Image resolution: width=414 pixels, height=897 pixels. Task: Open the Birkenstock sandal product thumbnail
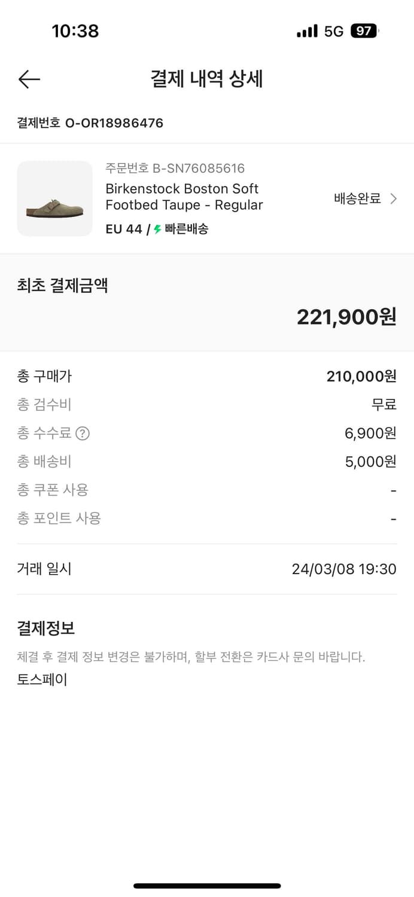pos(54,199)
